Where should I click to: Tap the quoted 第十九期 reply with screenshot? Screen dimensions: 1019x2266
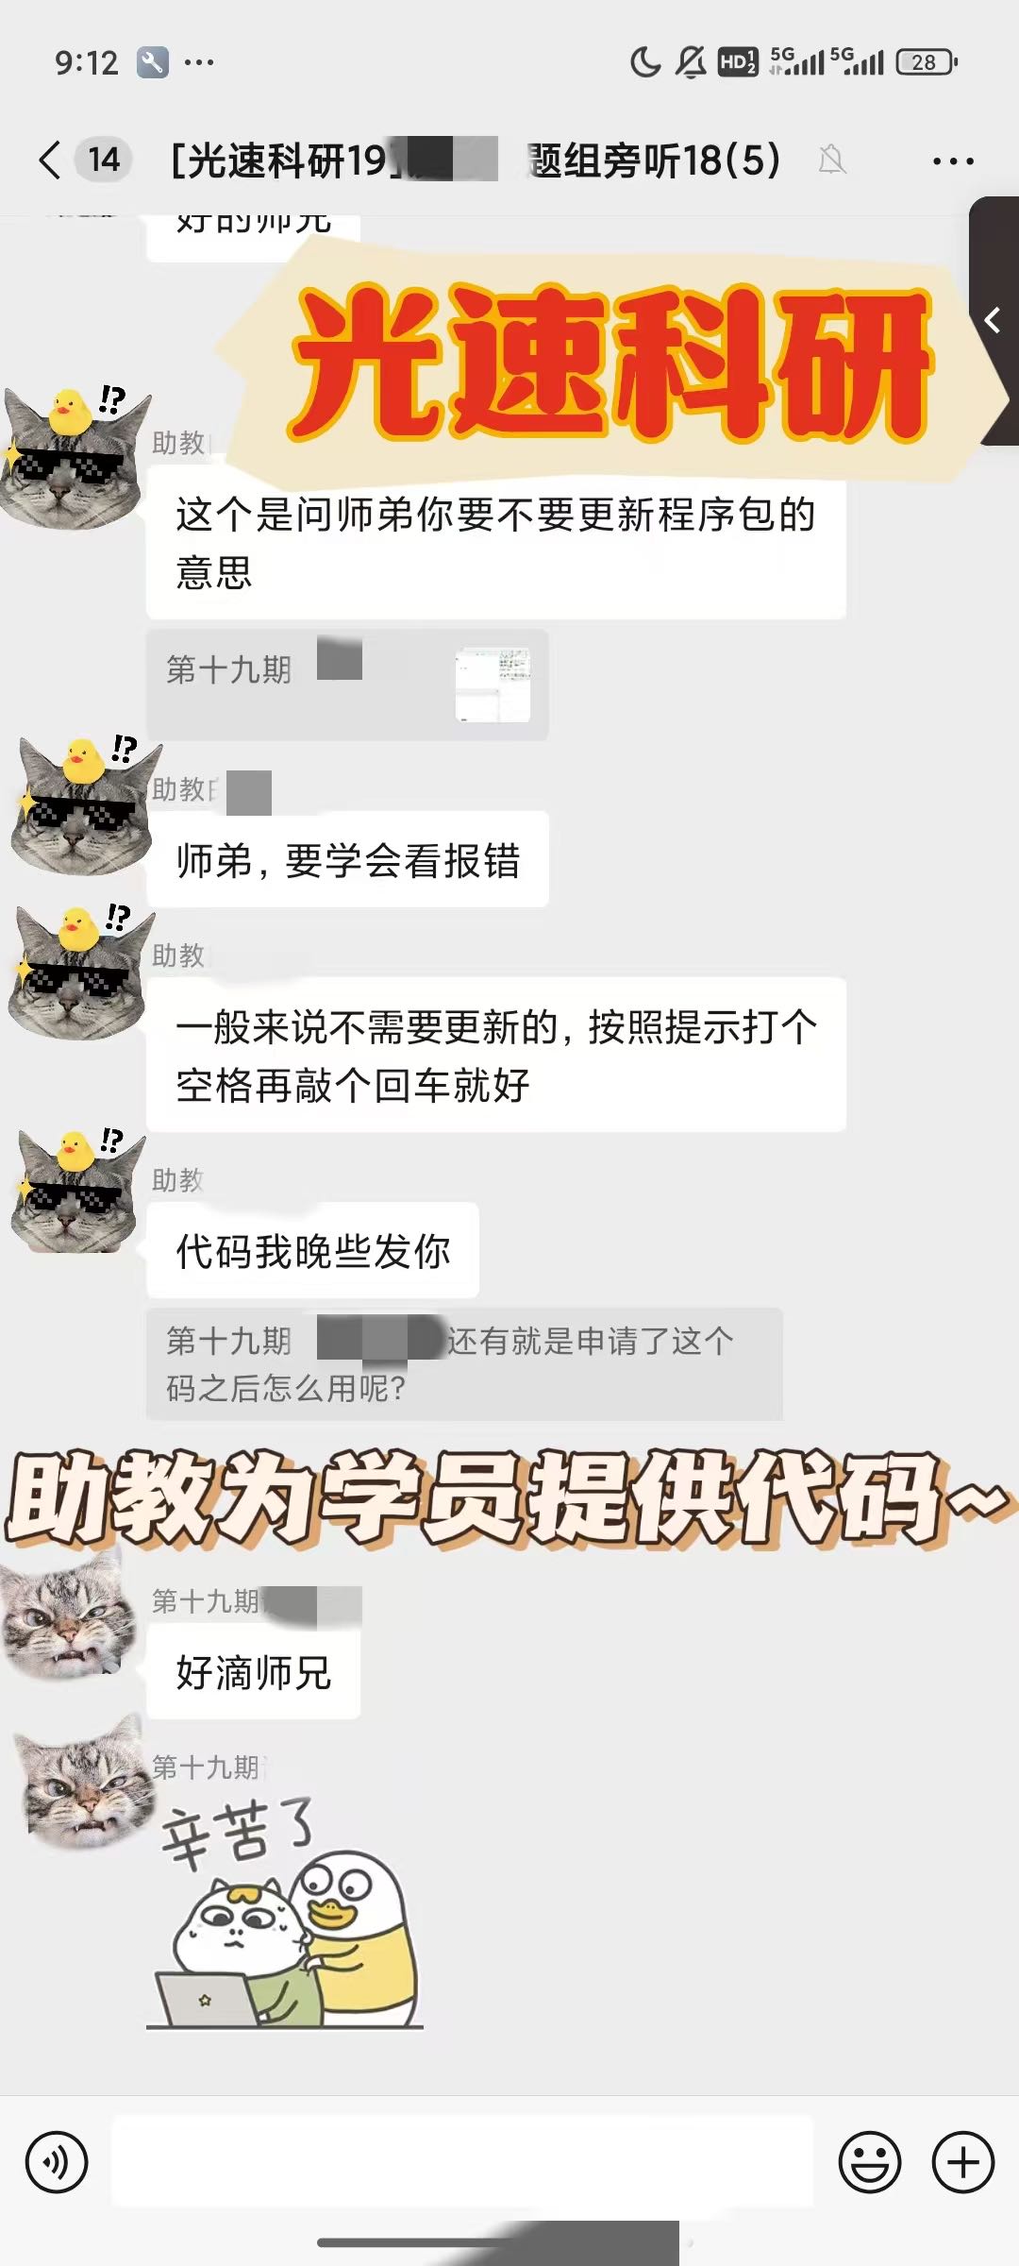(347, 685)
